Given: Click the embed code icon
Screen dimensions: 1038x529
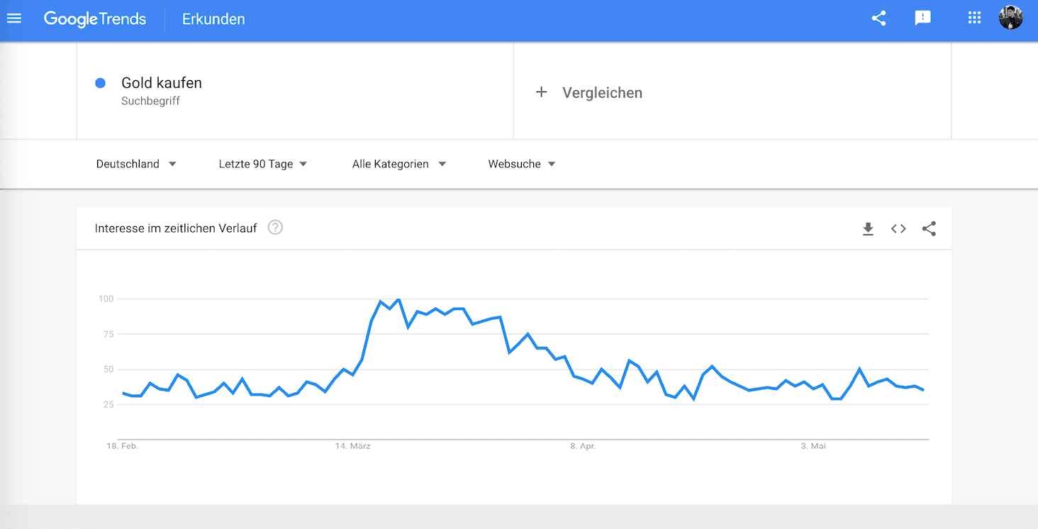Looking at the screenshot, I should pos(898,228).
